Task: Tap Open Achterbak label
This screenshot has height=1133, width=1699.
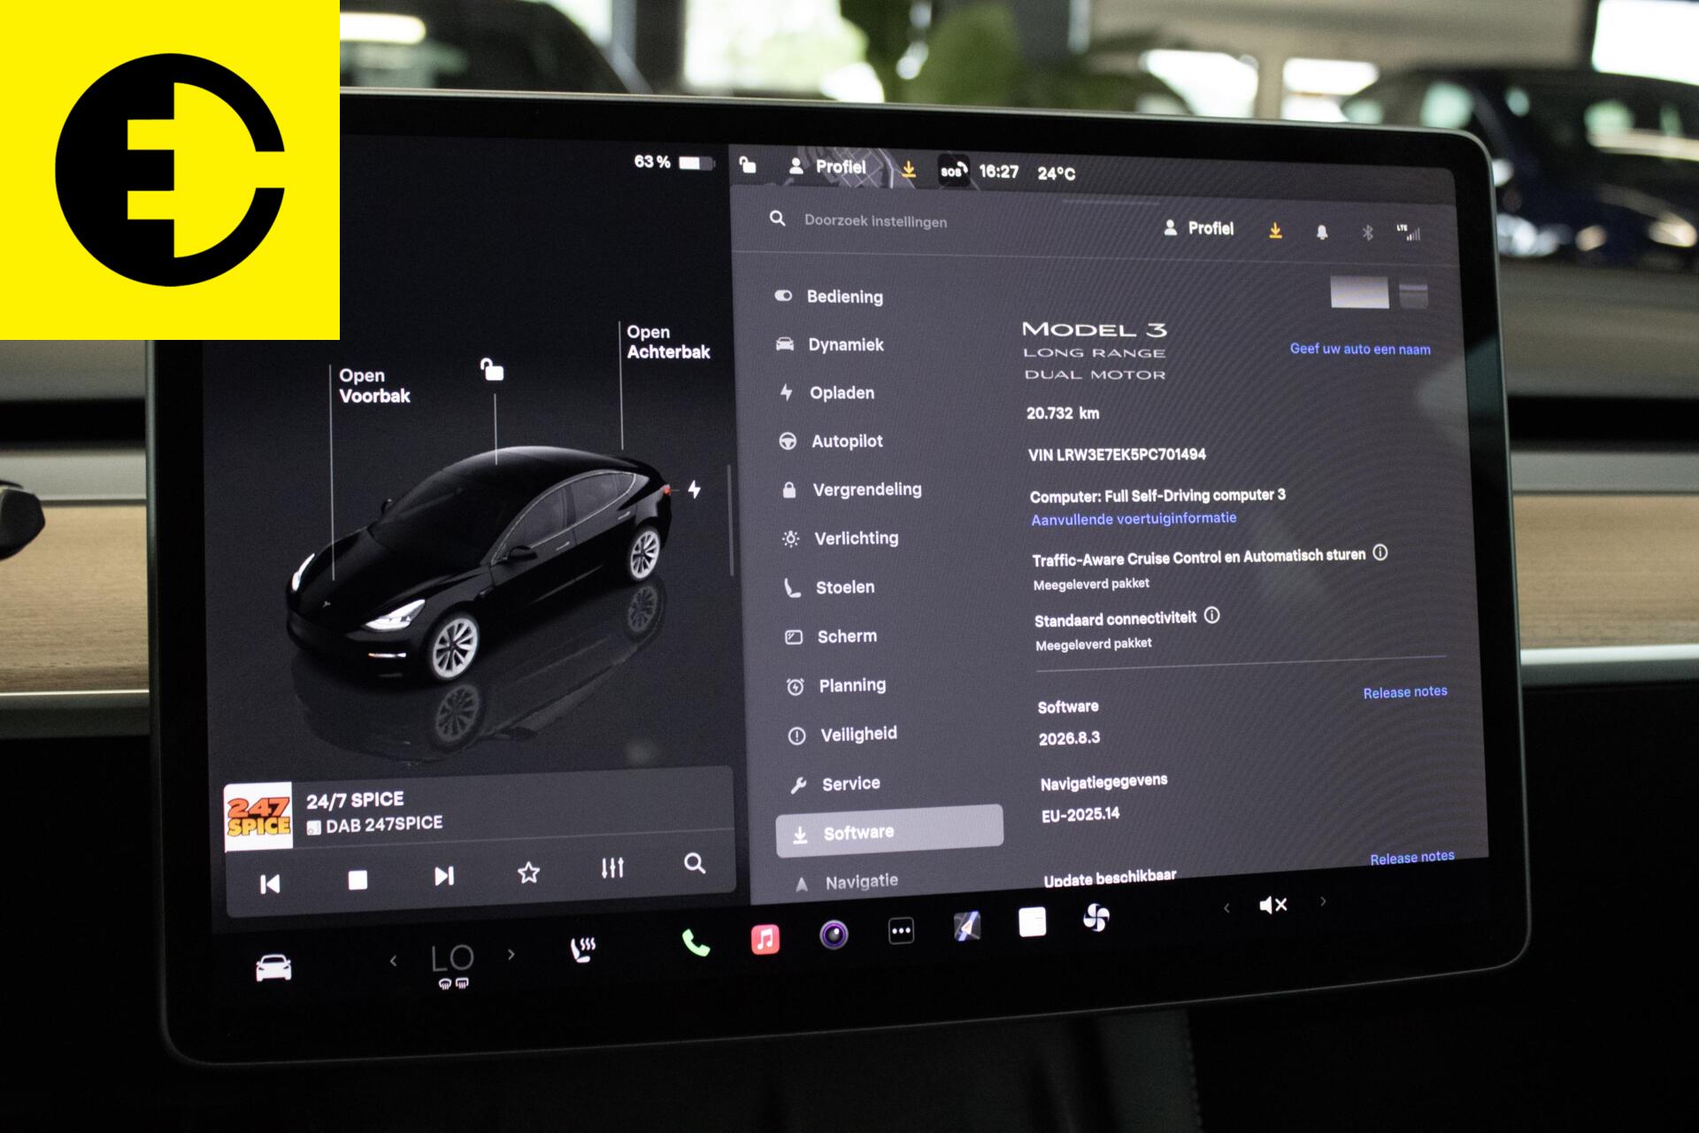Action: tap(668, 342)
